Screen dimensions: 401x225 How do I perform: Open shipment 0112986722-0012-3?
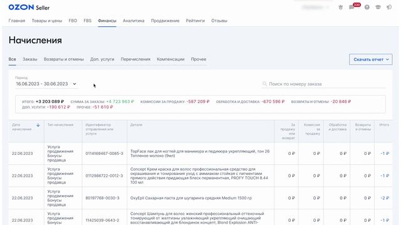(x=105, y=176)
